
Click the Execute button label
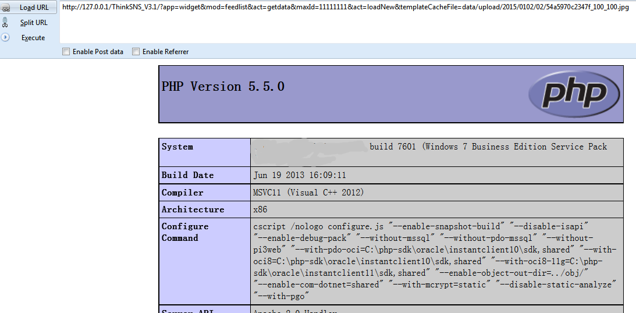(x=33, y=38)
